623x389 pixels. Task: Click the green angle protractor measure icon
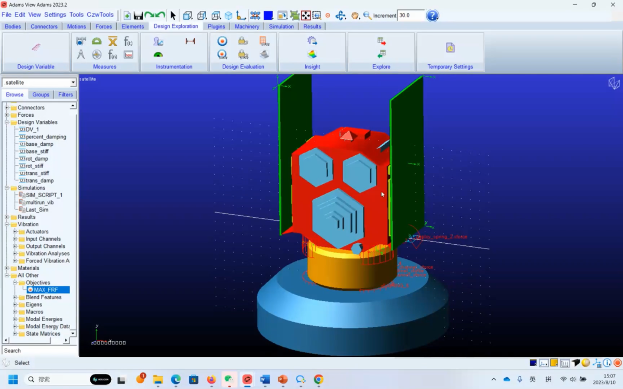97,41
